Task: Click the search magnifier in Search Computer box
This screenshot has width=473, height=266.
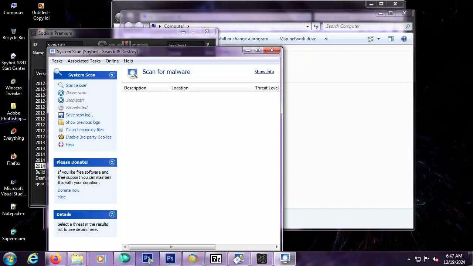Action: pyautogui.click(x=408, y=26)
